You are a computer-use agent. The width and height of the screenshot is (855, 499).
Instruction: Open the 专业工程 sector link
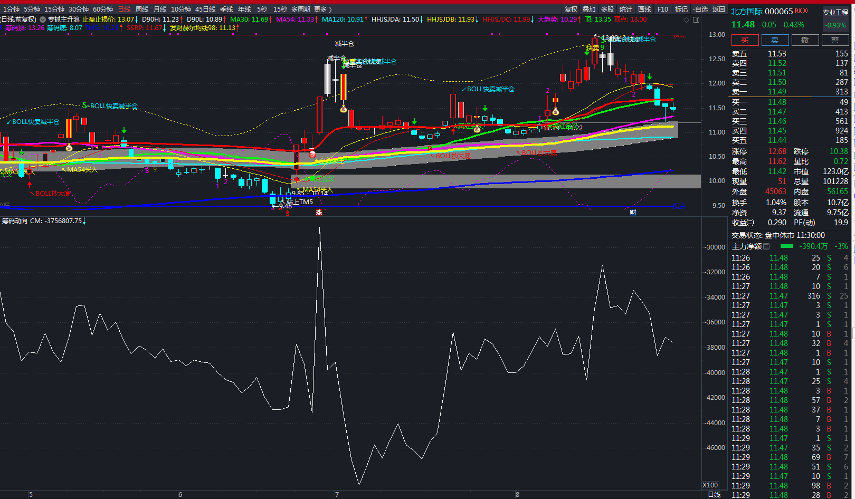[835, 12]
